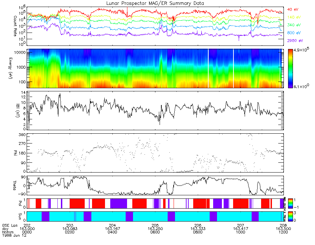Click the 'Lunar Prospector MAG/ER Summary Data' title
Viewport: 315px width, 245px height.
[155, 3]
